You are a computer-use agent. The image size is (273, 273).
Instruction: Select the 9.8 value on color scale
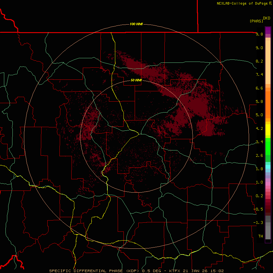point(259,34)
